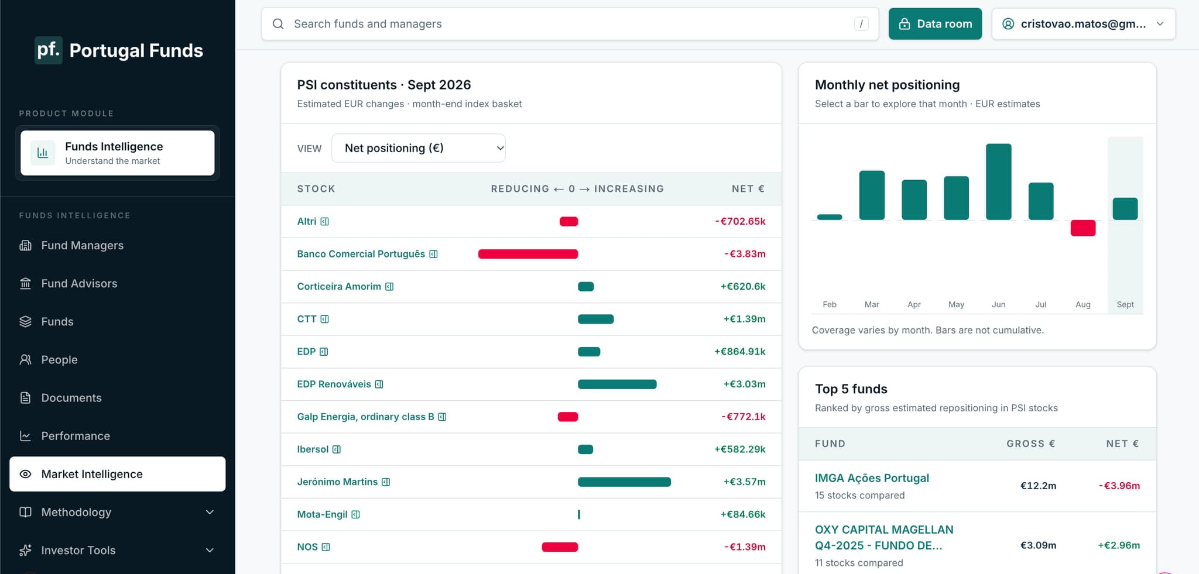This screenshot has width=1199, height=574.
Task: Click the search magnifier icon
Action: click(278, 24)
